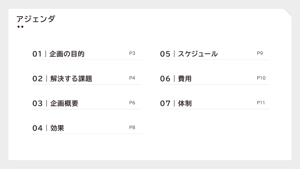Click page number P10
Viewport: 300px width, 169px height.
click(261, 78)
